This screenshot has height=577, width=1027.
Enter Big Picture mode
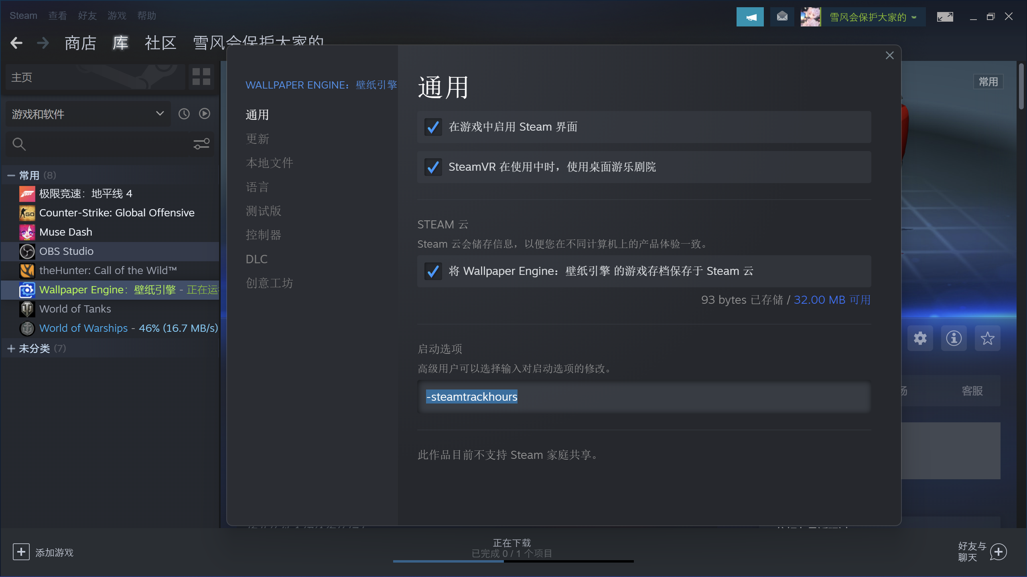coord(945,16)
